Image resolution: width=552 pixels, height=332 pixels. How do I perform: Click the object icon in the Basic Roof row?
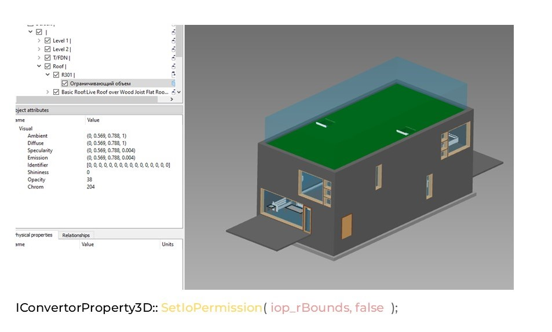tap(173, 92)
